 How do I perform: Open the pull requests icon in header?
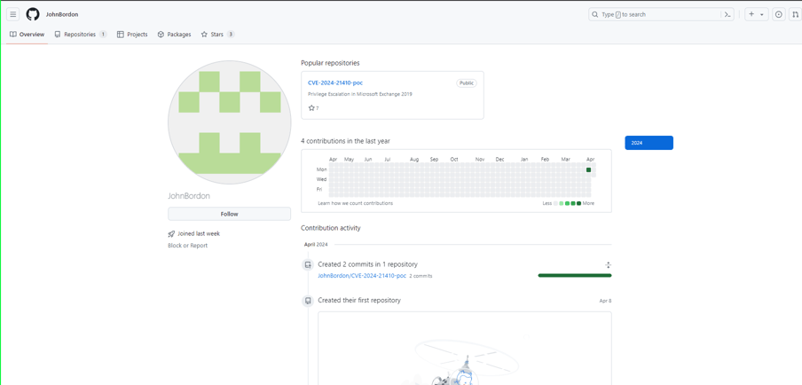(796, 14)
